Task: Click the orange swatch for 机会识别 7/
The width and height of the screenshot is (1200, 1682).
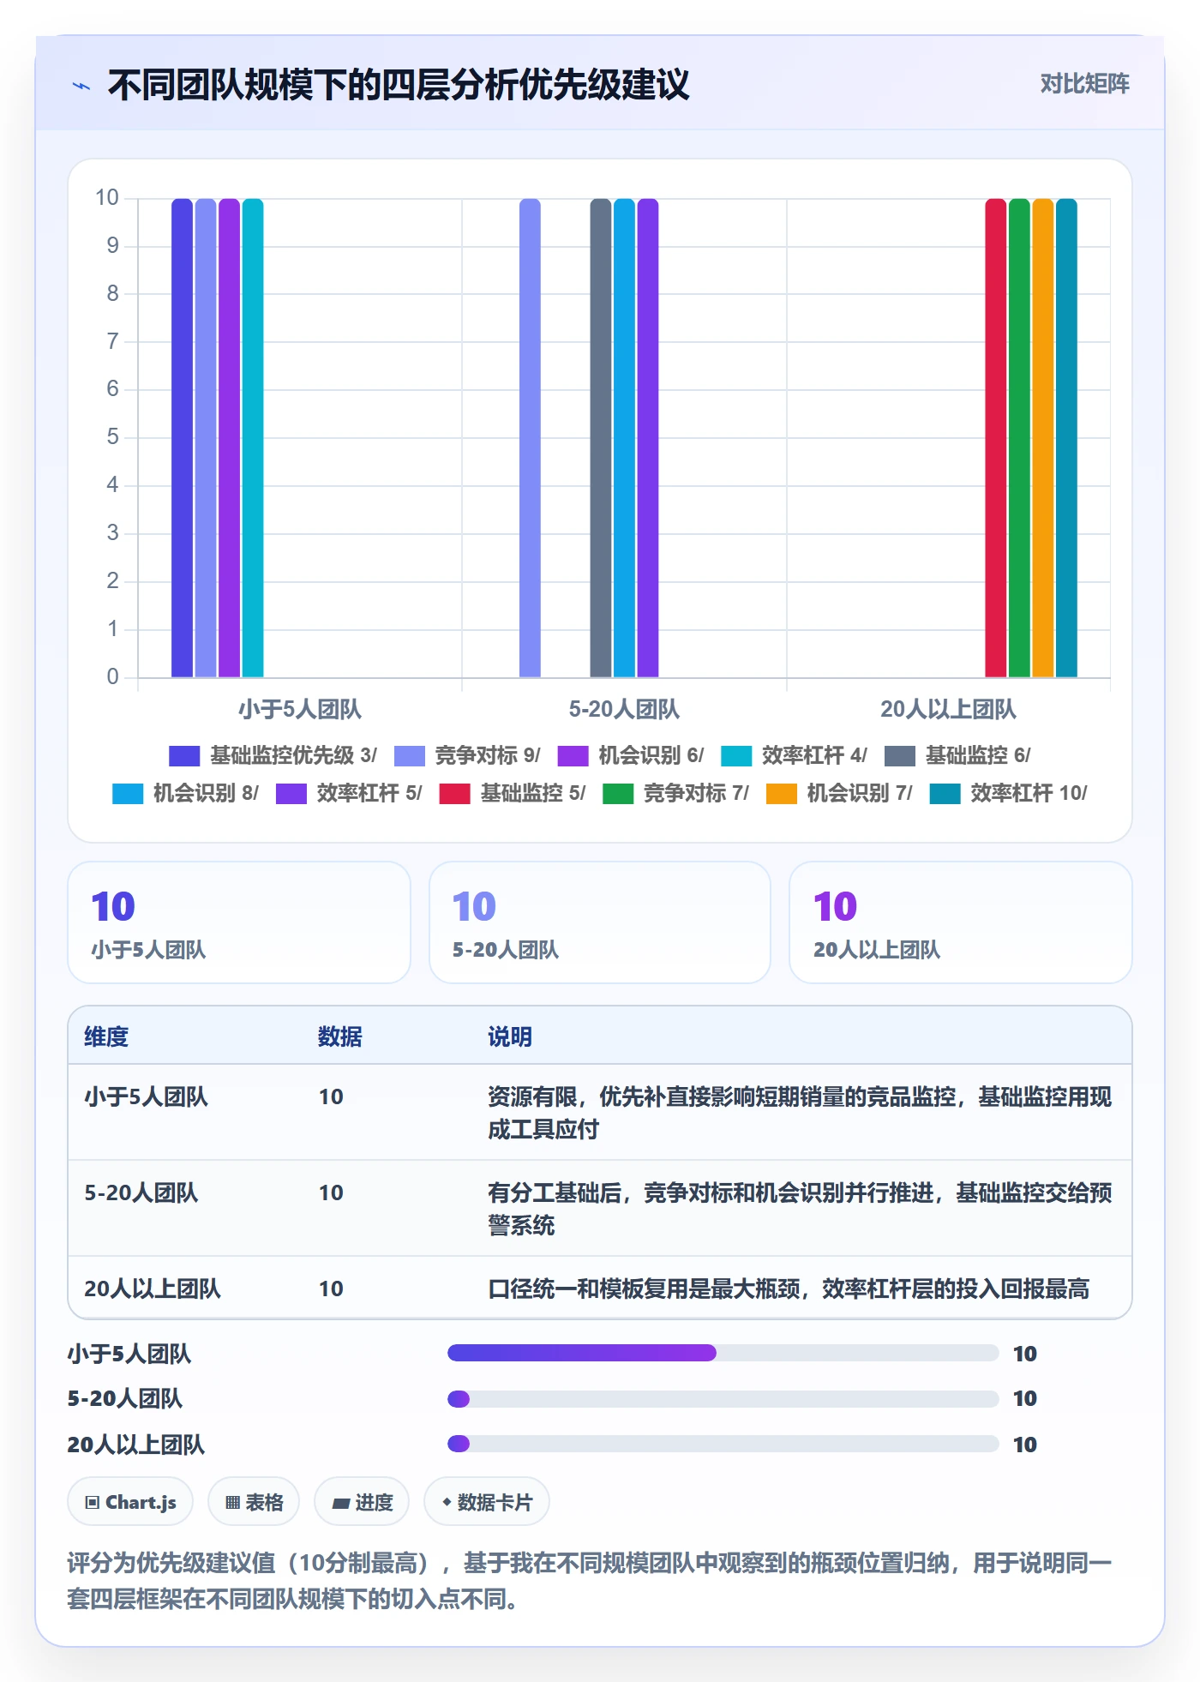Action: (782, 794)
